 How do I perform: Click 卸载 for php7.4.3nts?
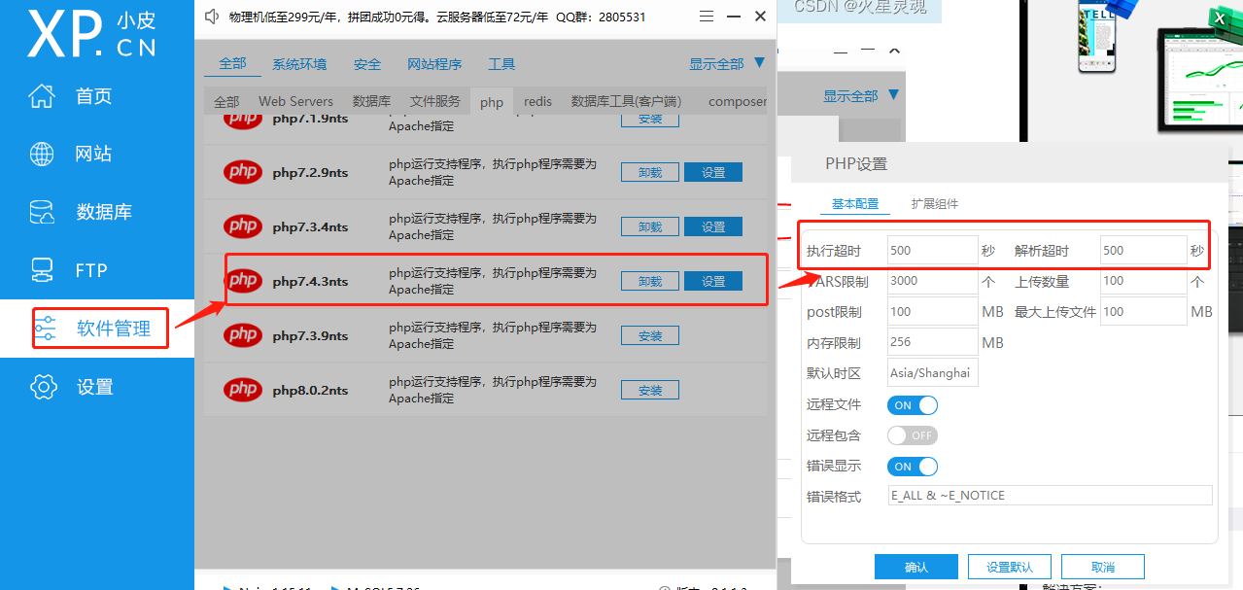click(x=650, y=281)
